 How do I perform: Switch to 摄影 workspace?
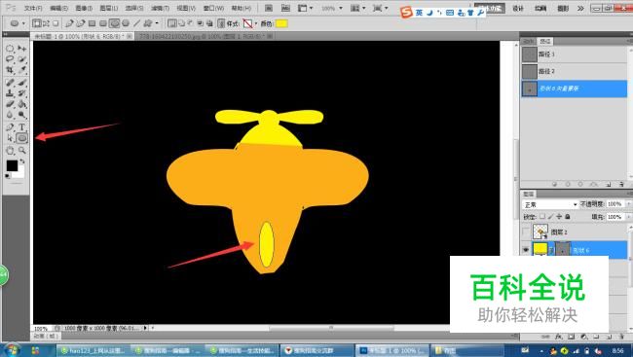click(x=563, y=8)
